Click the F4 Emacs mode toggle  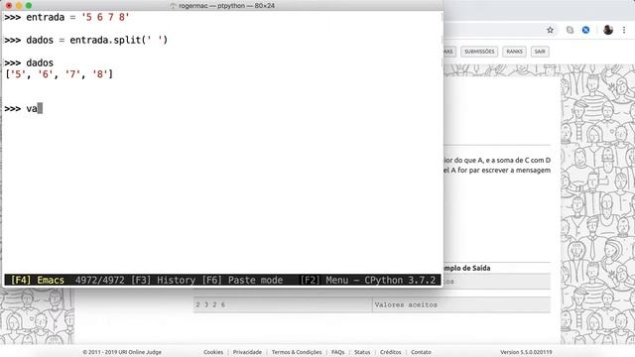[38, 280]
